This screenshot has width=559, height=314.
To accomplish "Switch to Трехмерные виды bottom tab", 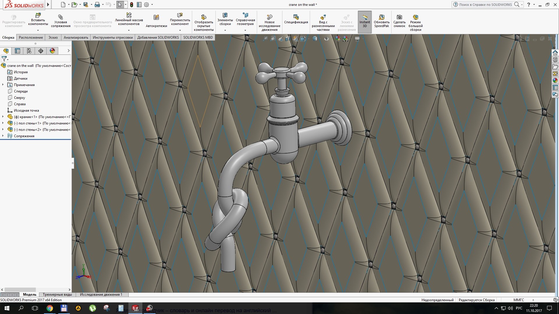I will point(57,295).
